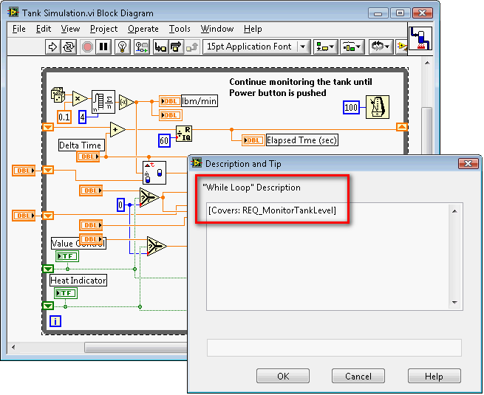This screenshot has height=395, width=484.
Task: Open the Align Objects dropdown
Action: coord(324,47)
